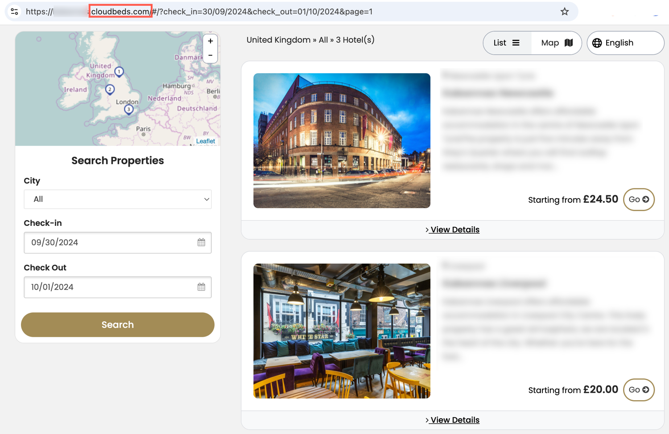Expand the City dropdown
This screenshot has width=669, height=434.
[x=118, y=199]
